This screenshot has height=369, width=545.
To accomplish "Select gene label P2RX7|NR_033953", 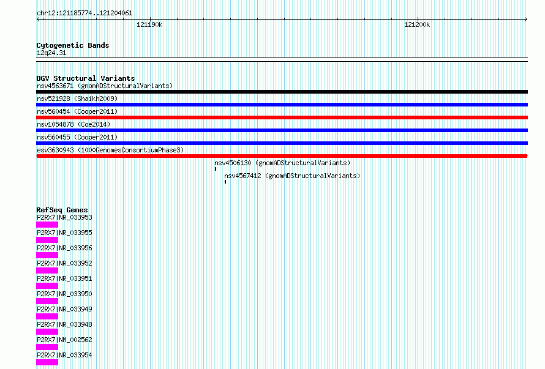I will (x=64, y=217).
